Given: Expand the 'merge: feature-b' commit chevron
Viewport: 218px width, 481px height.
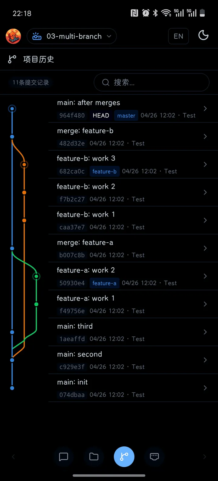Looking at the screenshot, I should pyautogui.click(x=205, y=136).
